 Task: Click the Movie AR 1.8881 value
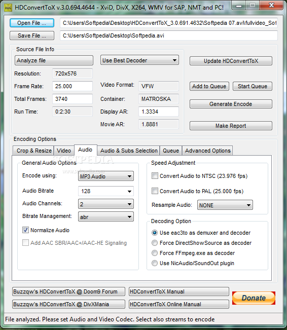(159, 124)
